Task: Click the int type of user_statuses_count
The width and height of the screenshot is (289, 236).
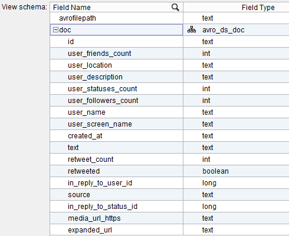Action: [x=206, y=89]
